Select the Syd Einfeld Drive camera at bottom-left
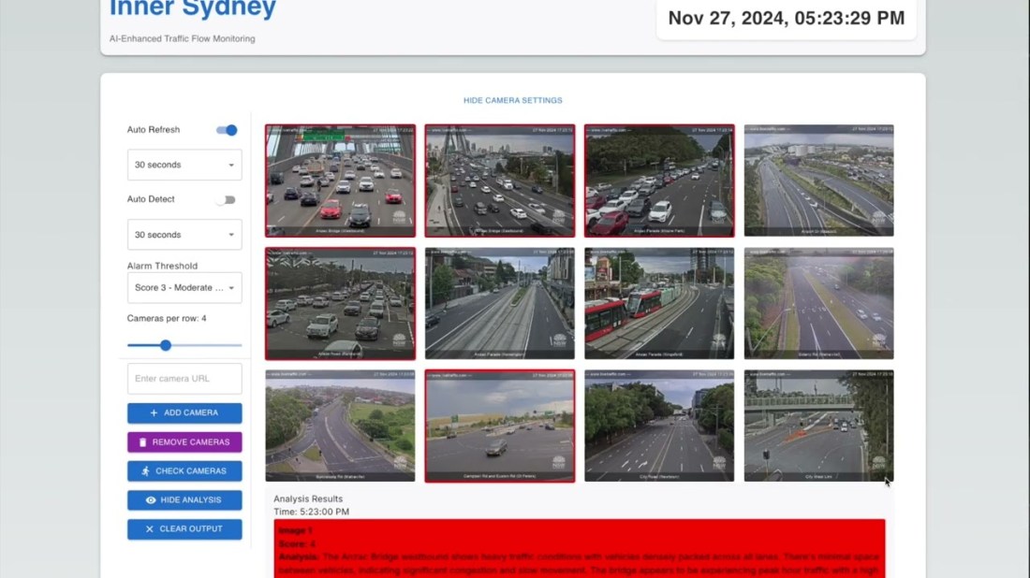 coord(340,426)
